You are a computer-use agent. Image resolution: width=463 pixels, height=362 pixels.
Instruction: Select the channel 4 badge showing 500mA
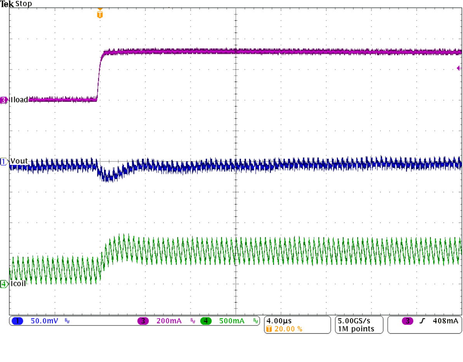pyautogui.click(x=206, y=321)
